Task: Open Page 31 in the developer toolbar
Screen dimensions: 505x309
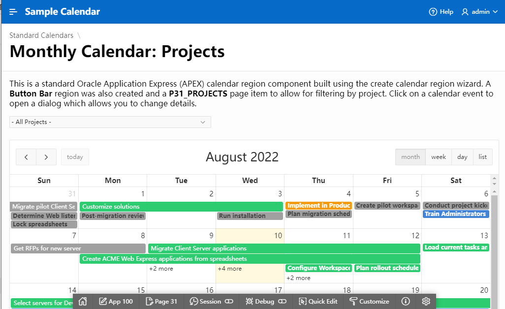Action: click(x=161, y=301)
